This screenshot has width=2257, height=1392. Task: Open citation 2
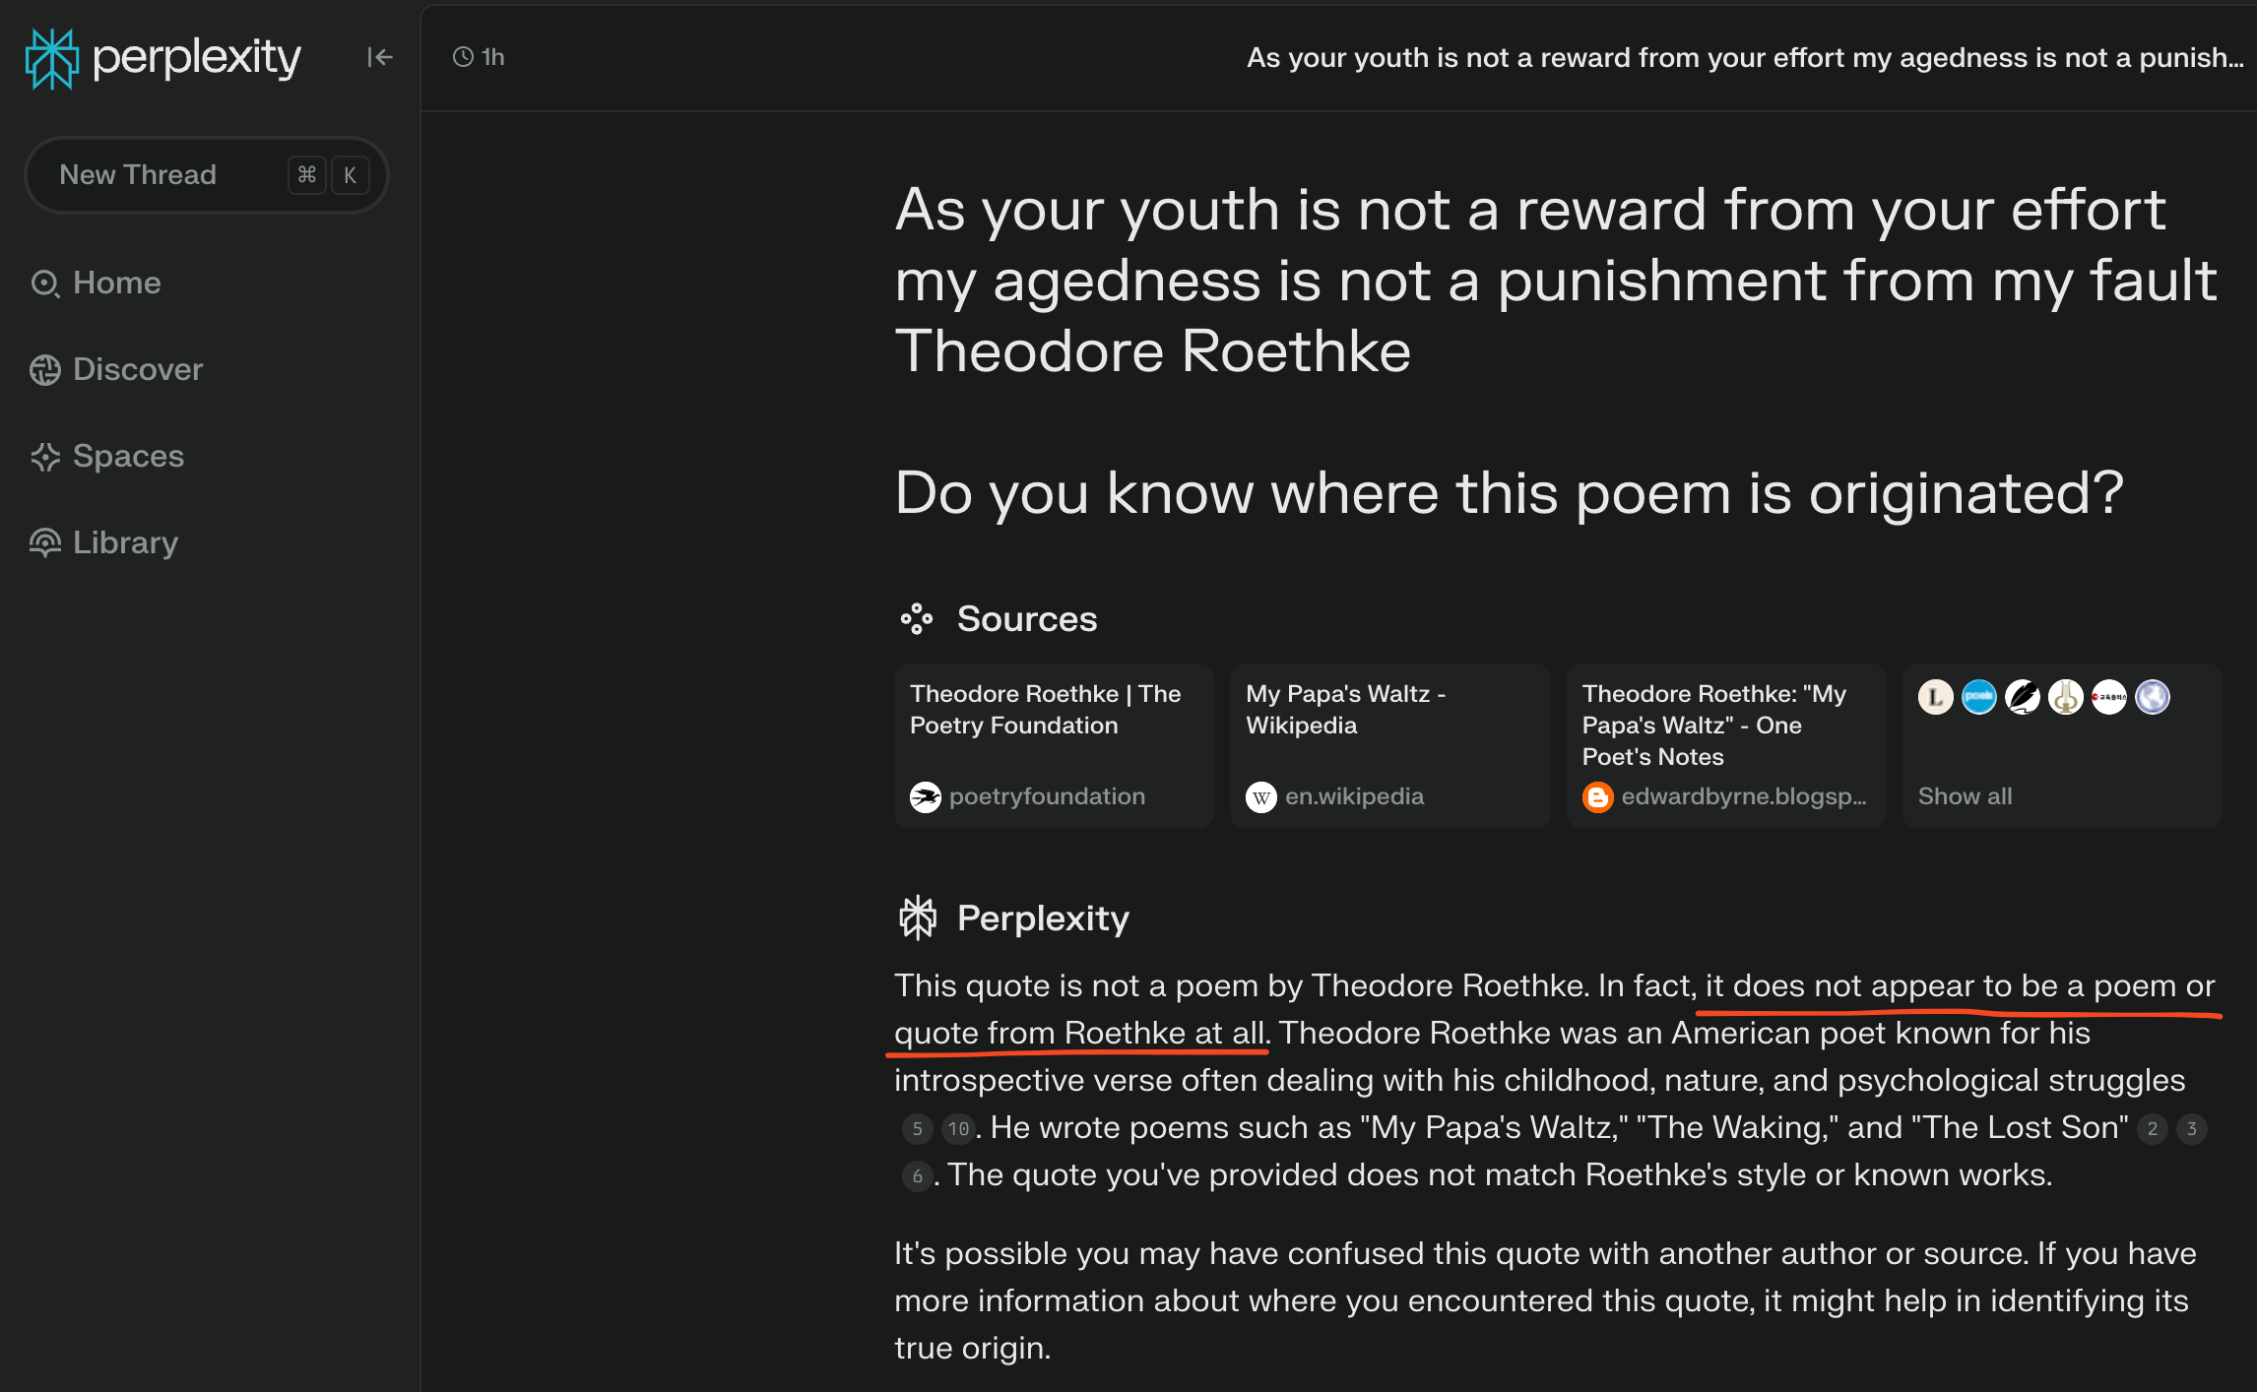point(2153,1129)
